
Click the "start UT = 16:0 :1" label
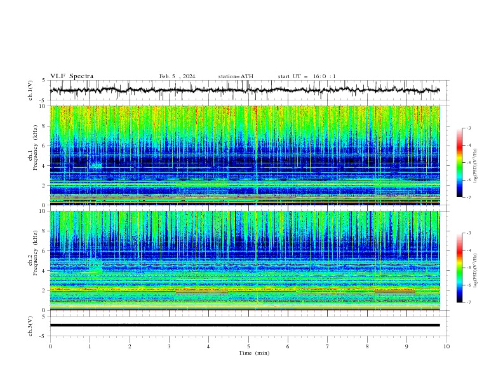coord(307,76)
